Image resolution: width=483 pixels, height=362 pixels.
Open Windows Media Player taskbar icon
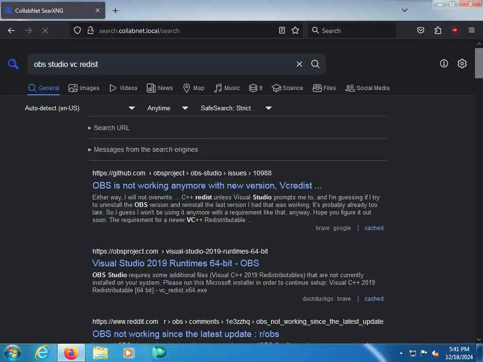click(128, 353)
